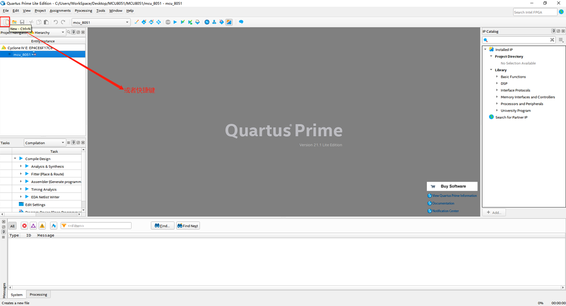
Task: Switch to the System messages tab
Action: (x=17, y=295)
